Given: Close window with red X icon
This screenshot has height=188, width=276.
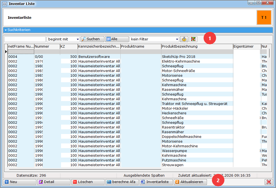Looking at the screenshot, I should (269, 182).
